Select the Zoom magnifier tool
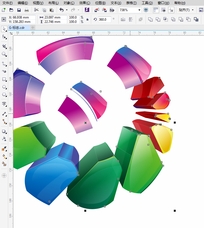The image size is (204, 228). point(4,54)
